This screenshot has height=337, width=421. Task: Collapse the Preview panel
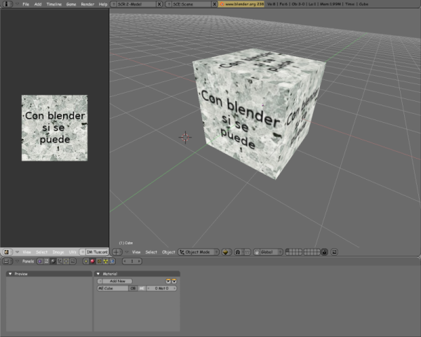[11, 274]
